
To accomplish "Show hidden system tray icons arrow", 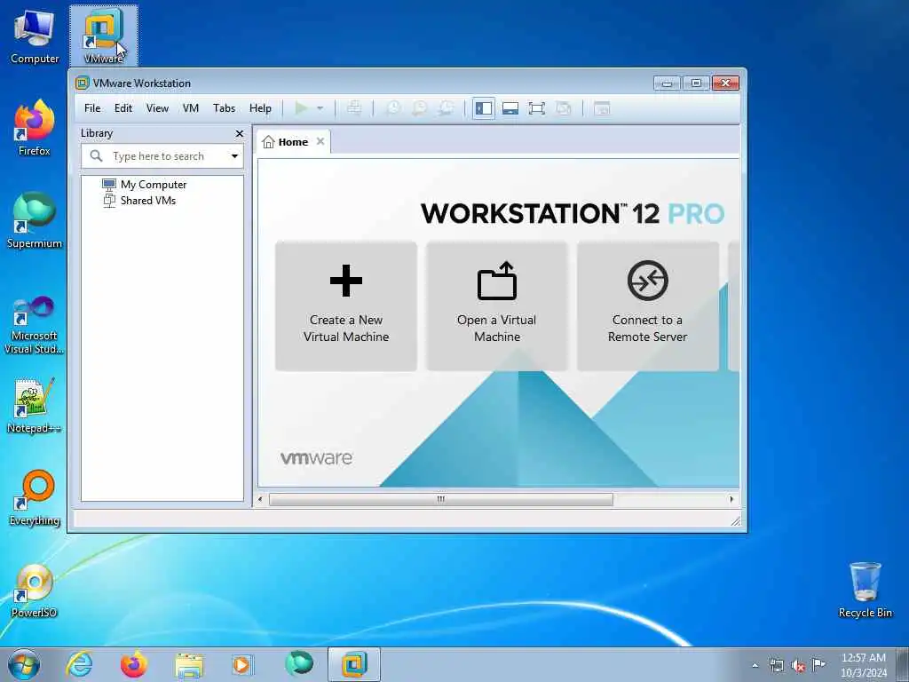I will [755, 665].
